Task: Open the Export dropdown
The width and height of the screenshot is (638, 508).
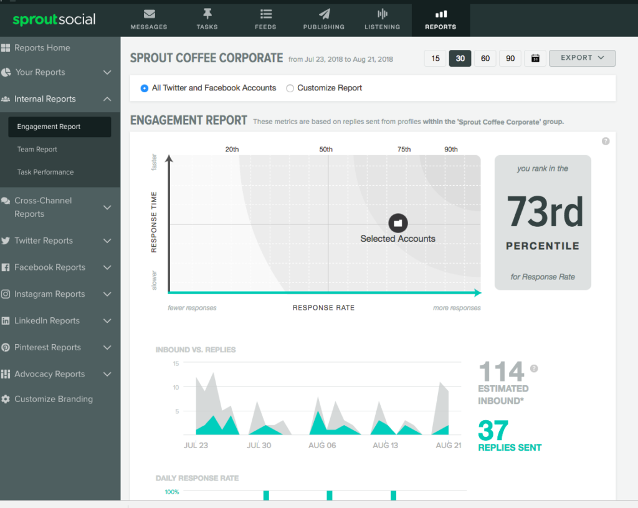Action: pyautogui.click(x=583, y=58)
